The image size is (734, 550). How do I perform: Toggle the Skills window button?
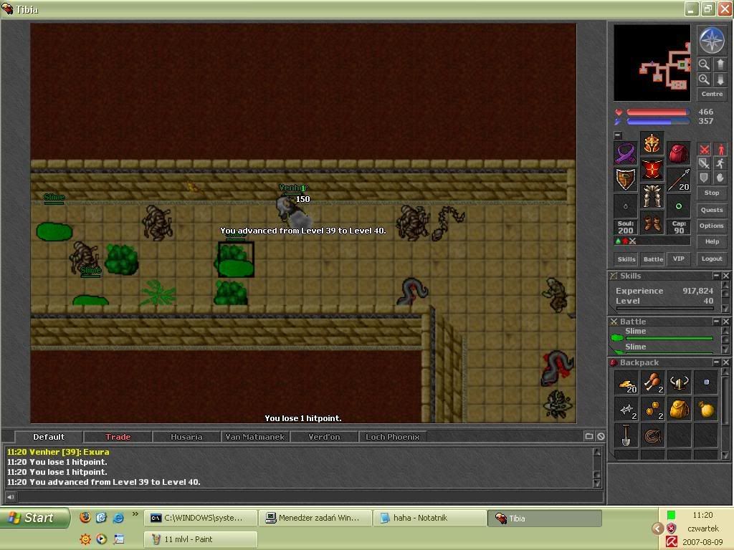point(626,259)
